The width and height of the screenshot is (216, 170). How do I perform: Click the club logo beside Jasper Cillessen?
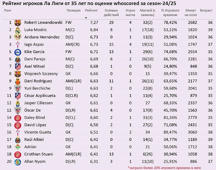[18, 103]
